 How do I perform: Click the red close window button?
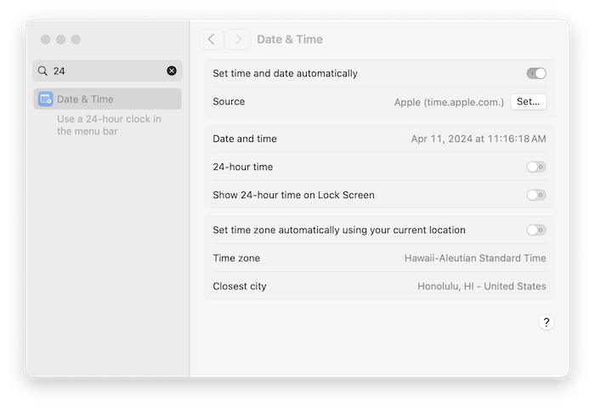pos(46,39)
